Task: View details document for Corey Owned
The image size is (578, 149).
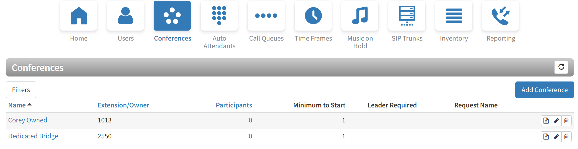Action: tap(546, 121)
